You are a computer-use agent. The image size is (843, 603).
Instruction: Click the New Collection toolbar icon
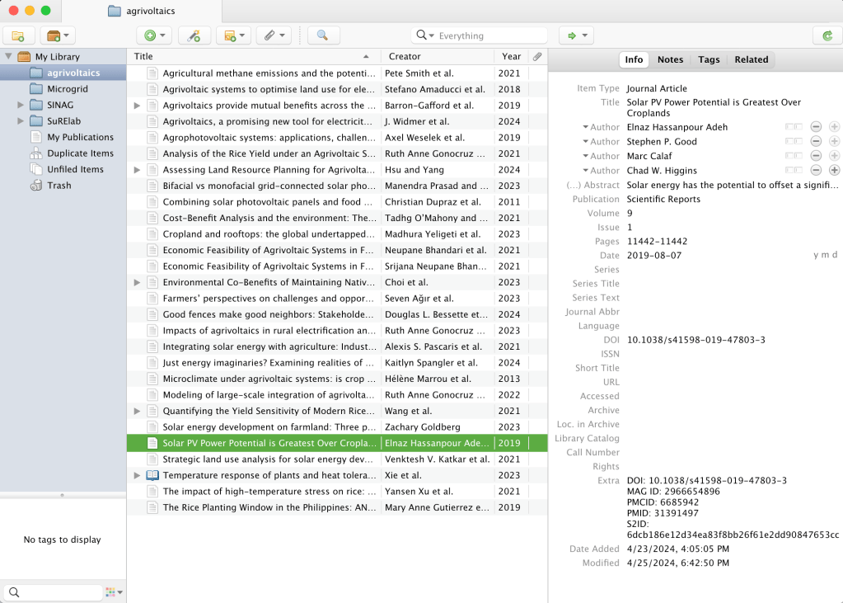(x=18, y=35)
